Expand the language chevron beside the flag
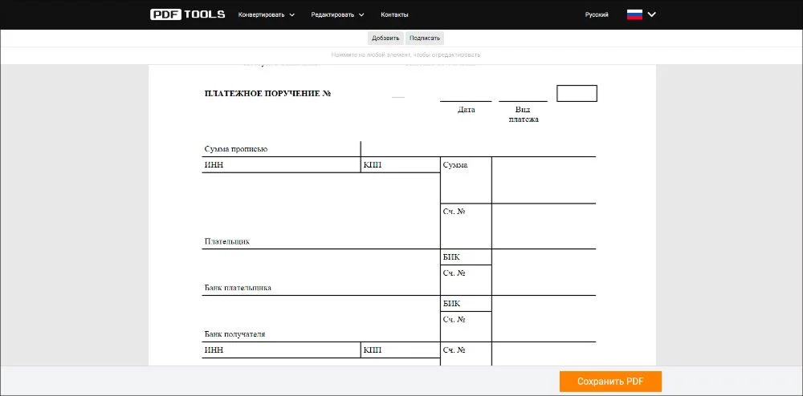Screen dimensions: 803x396 pos(652,14)
